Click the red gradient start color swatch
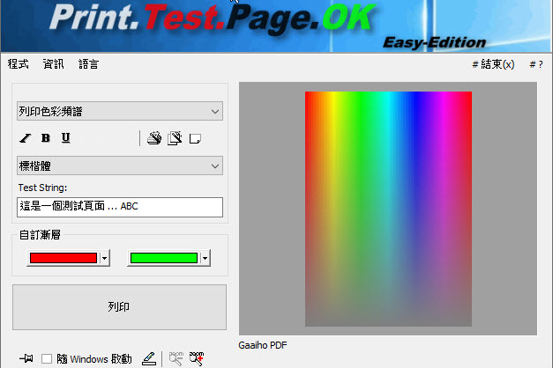The width and height of the screenshot is (553, 368). tap(64, 258)
